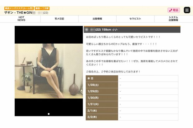Open the システム店舗情報 tab
The width and height of the screenshot is (193, 128).
173,19
